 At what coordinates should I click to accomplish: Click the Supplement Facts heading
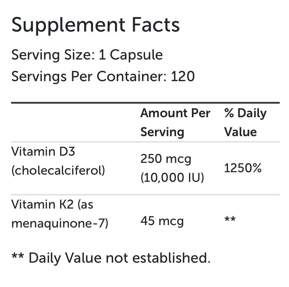[x=96, y=25]
